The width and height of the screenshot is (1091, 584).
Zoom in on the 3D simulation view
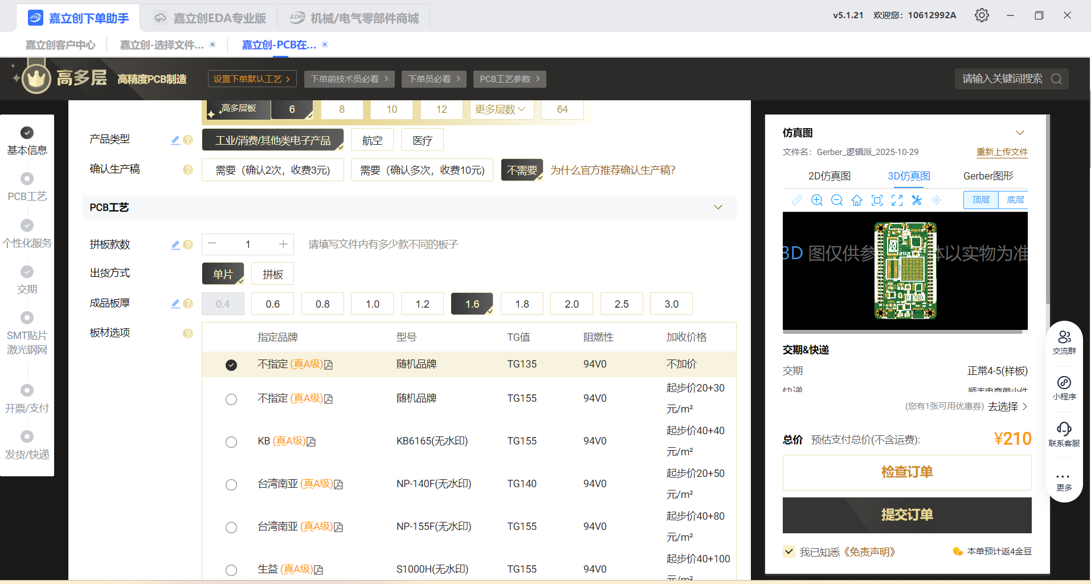[x=817, y=200]
